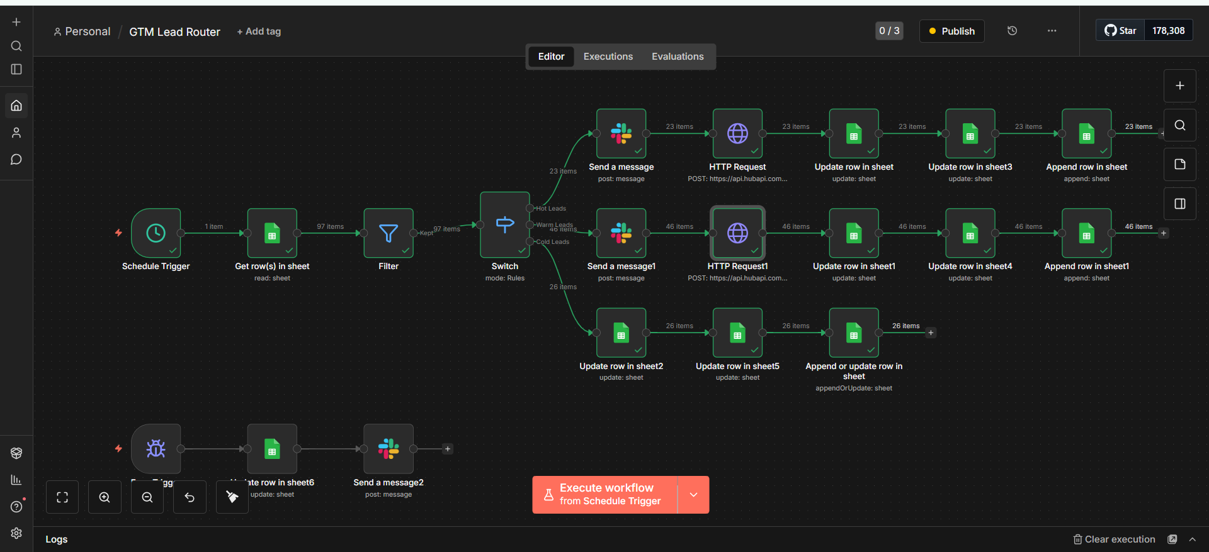This screenshot has width=1209, height=552.
Task: Select the Filter node
Action: (x=389, y=233)
